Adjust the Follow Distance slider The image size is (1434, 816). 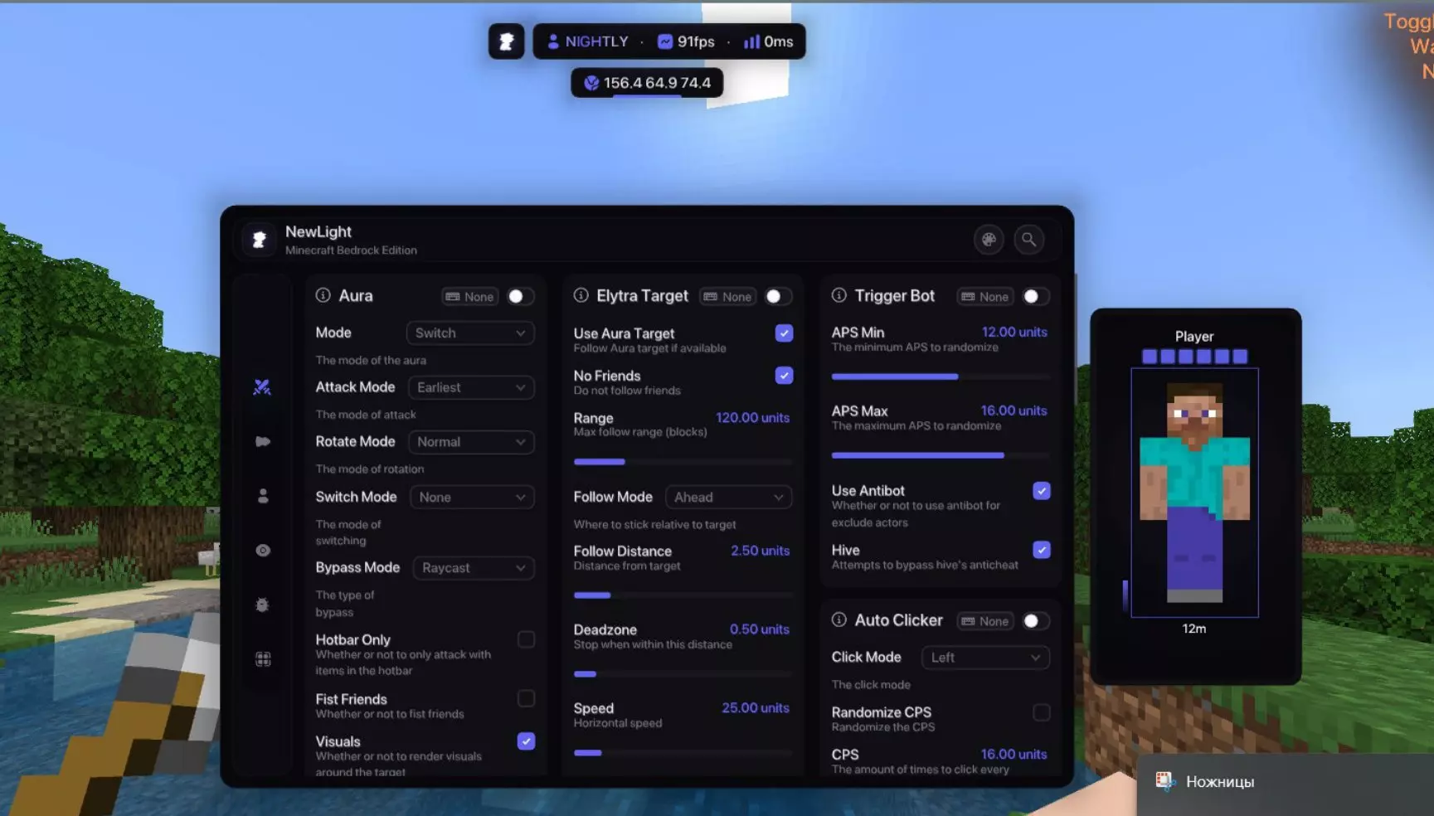683,595
